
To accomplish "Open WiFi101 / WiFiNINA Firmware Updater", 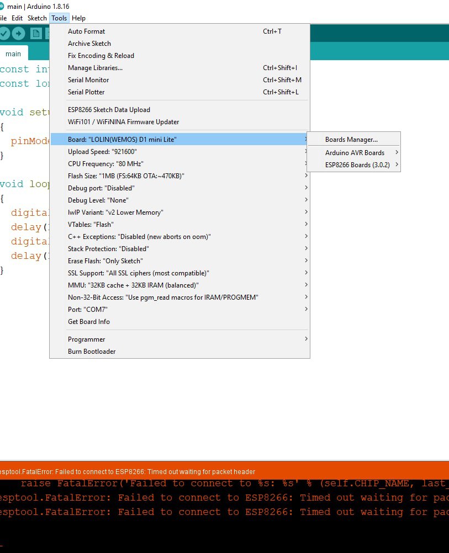I will tap(179, 122).
